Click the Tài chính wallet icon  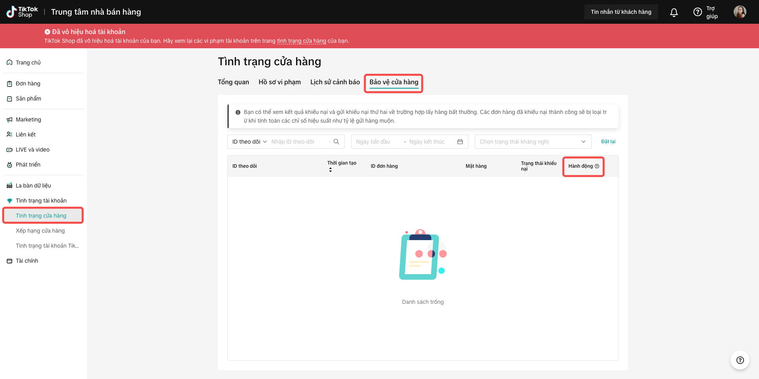(9, 261)
